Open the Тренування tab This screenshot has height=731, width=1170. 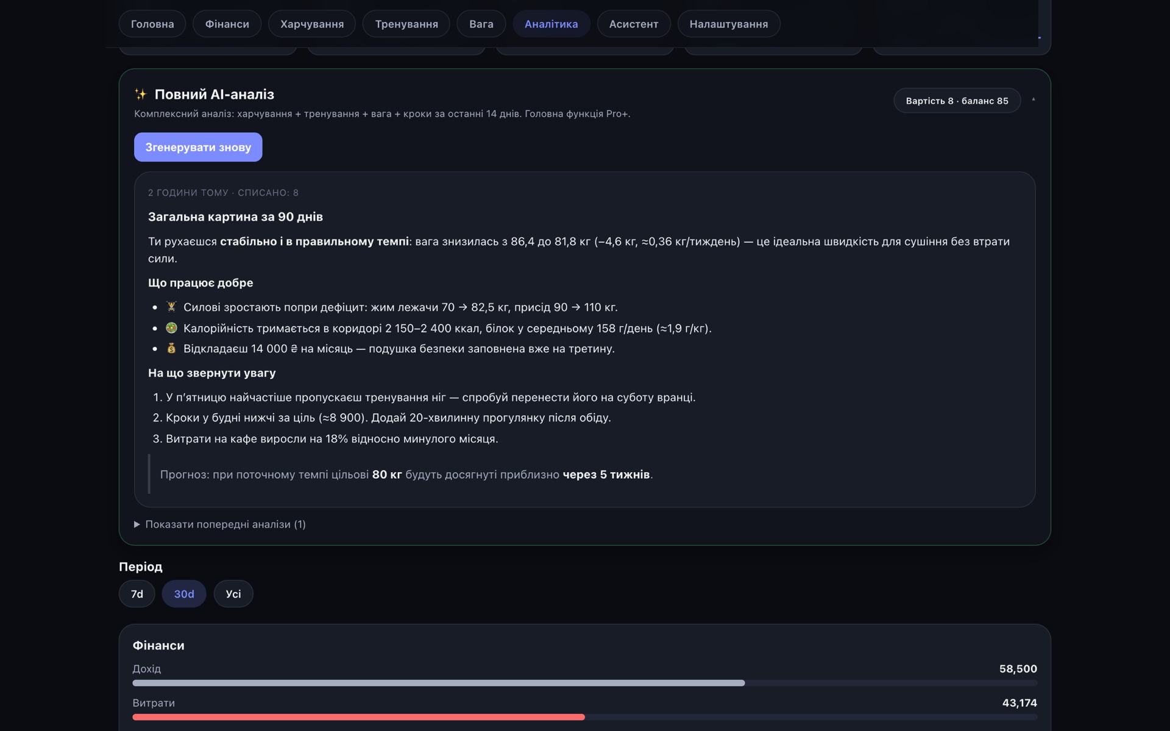[x=406, y=24]
